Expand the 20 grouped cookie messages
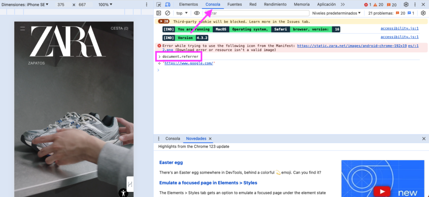Image resolution: width=429 pixels, height=197 pixels. 164,21
